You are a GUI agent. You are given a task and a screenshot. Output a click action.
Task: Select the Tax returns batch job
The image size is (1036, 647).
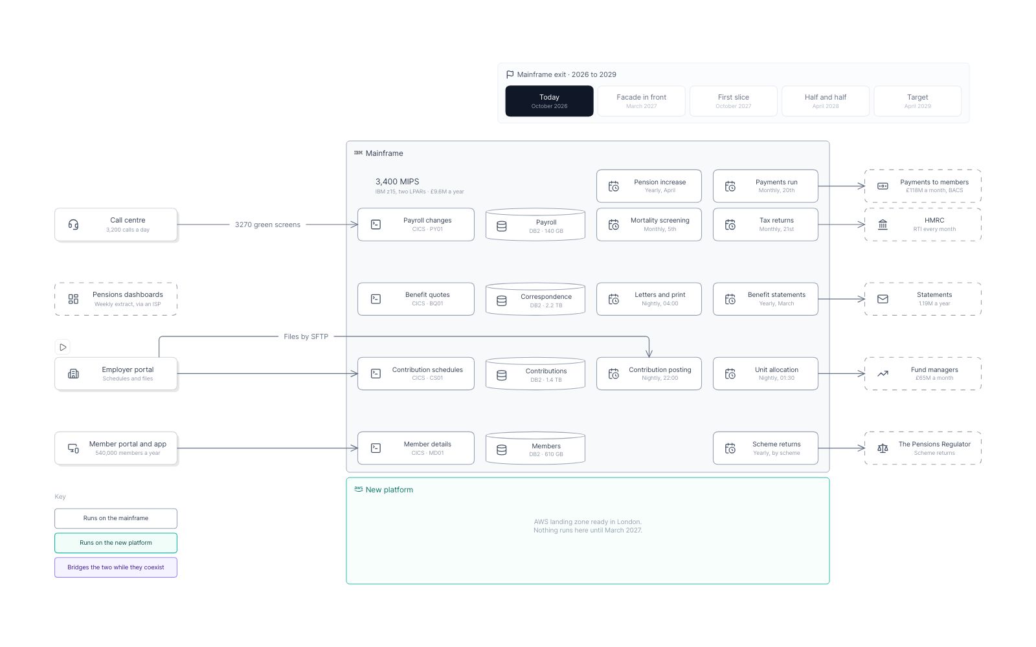point(765,225)
